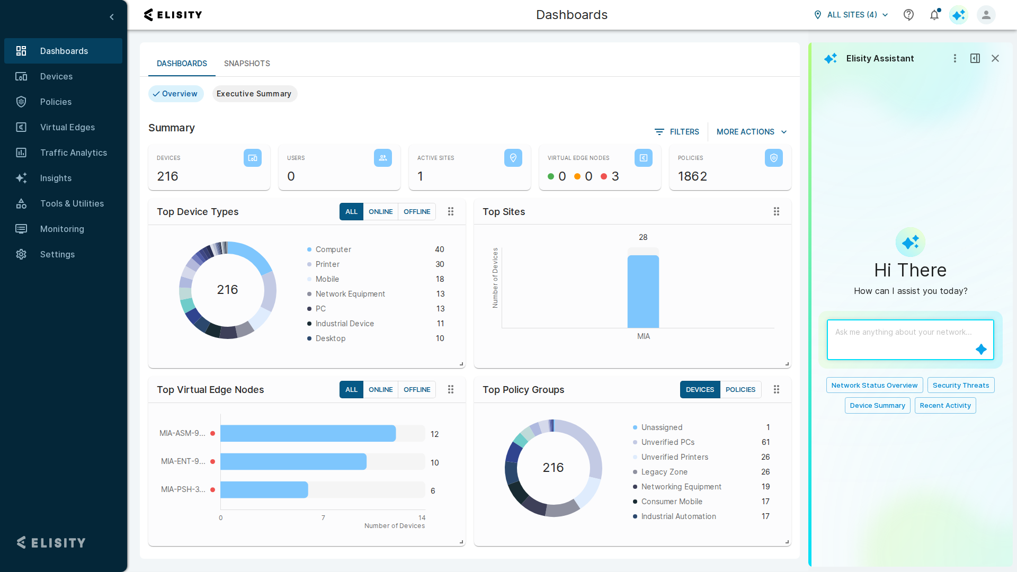Toggle Top Device Types to ONLINE
The height and width of the screenshot is (572, 1017).
pos(380,211)
